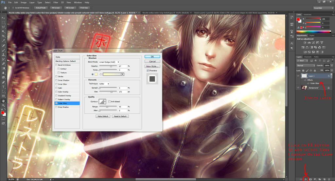Image resolution: width=335 pixels, height=181 pixels.
Task: Select the Lasso tool
Action: (x=3, y=27)
